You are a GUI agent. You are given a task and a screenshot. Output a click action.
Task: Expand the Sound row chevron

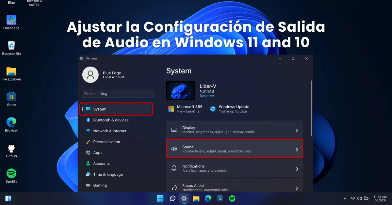pos(297,150)
